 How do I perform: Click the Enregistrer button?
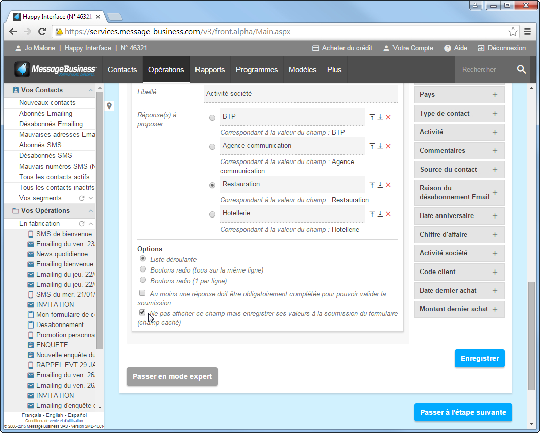coord(479,358)
